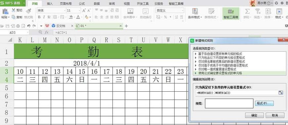Screen dimensions: 288x125
Task: Open the Format (格式) dropdown arrow
Action: (x=282, y=17)
